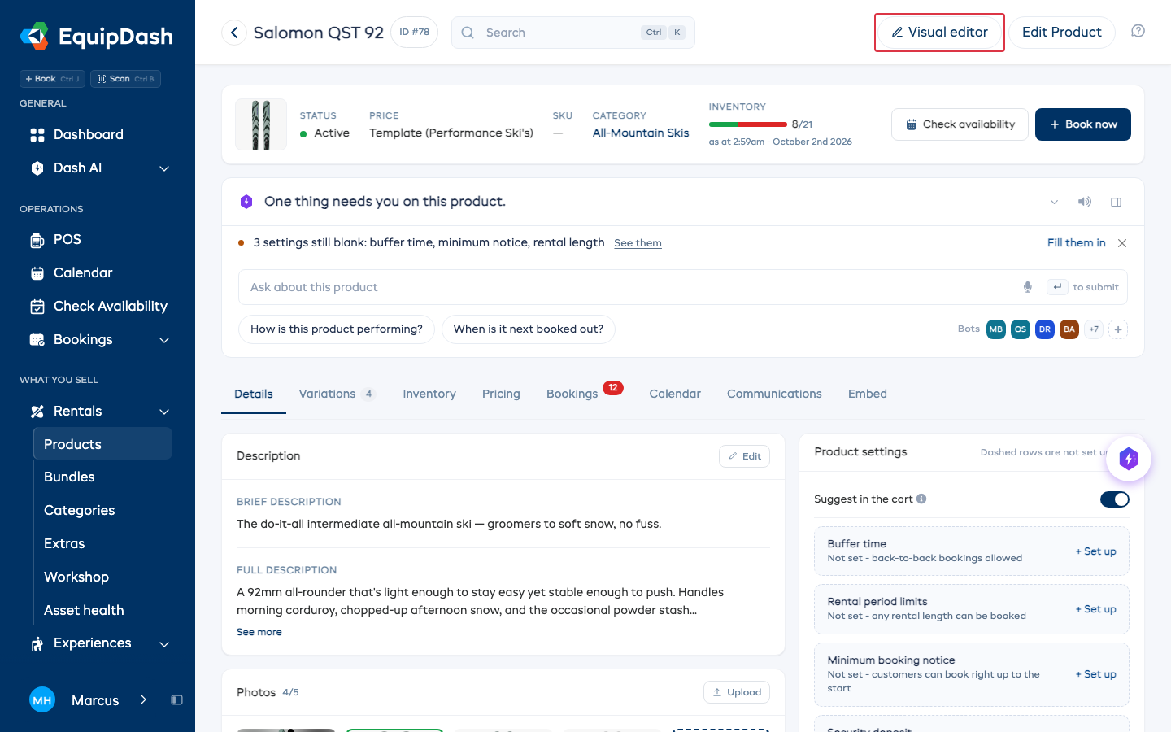The image size is (1171, 732).
Task: Switch to the Variations tab
Action: pyautogui.click(x=337, y=394)
